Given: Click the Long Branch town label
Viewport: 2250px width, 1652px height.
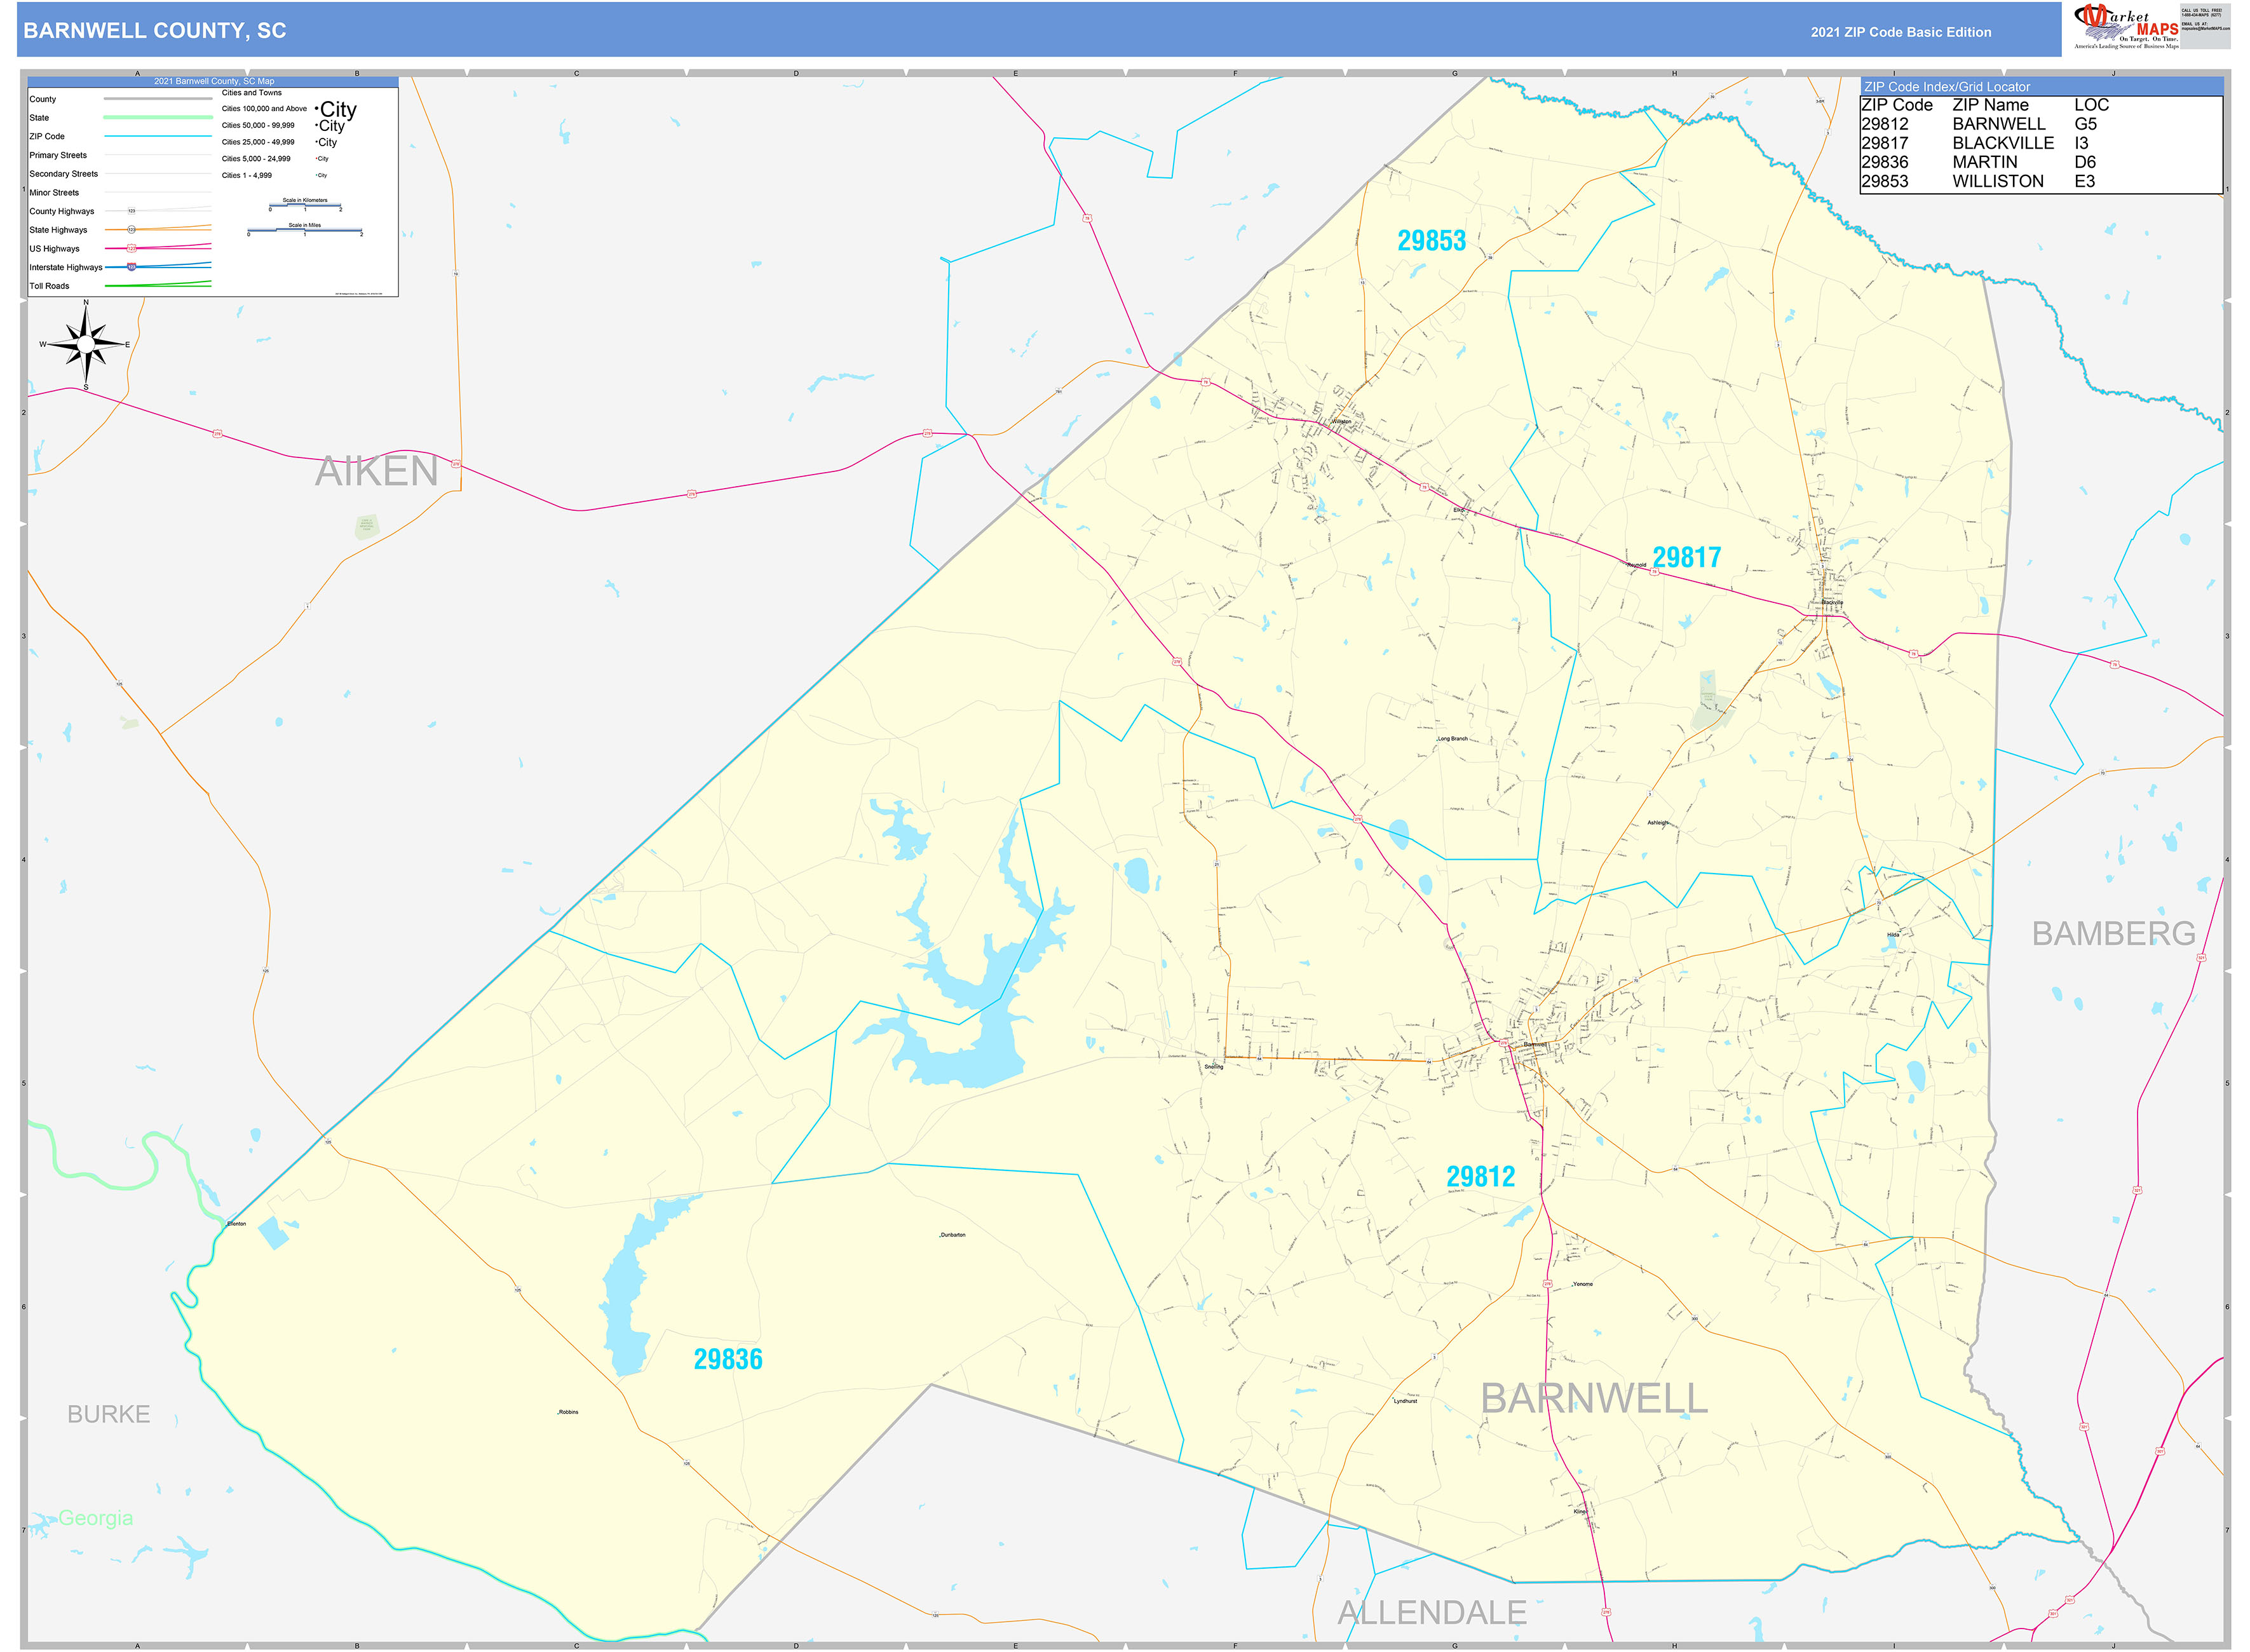Looking at the screenshot, I should click(x=1452, y=739).
